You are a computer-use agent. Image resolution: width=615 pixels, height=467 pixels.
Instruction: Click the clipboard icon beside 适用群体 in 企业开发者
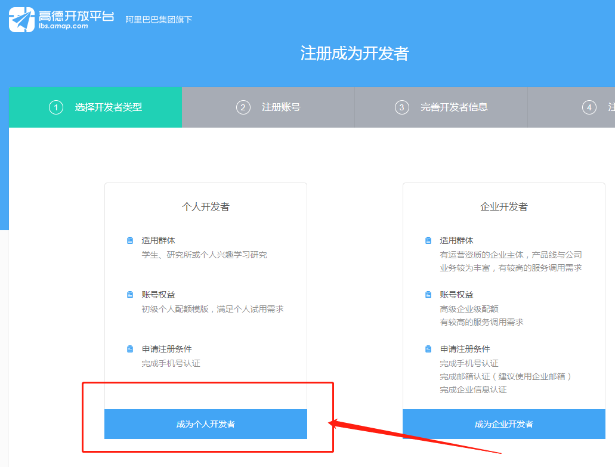click(428, 240)
